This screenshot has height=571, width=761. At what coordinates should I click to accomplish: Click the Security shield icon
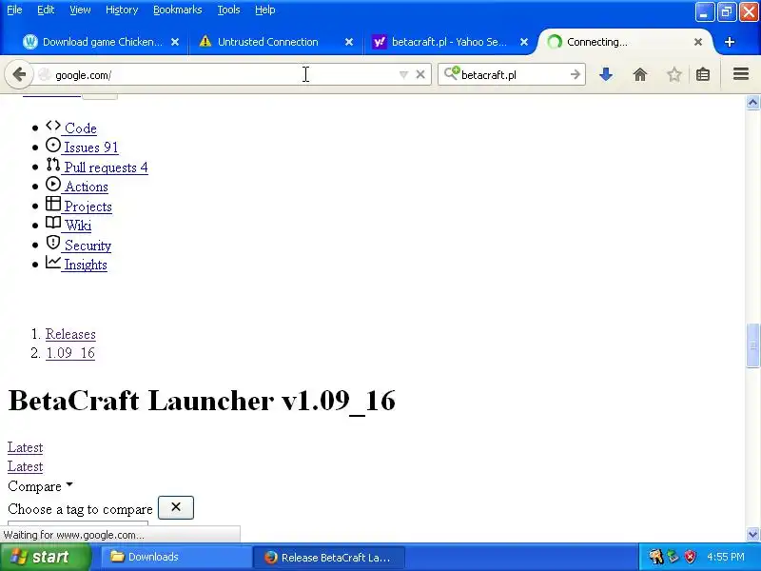[x=53, y=243]
